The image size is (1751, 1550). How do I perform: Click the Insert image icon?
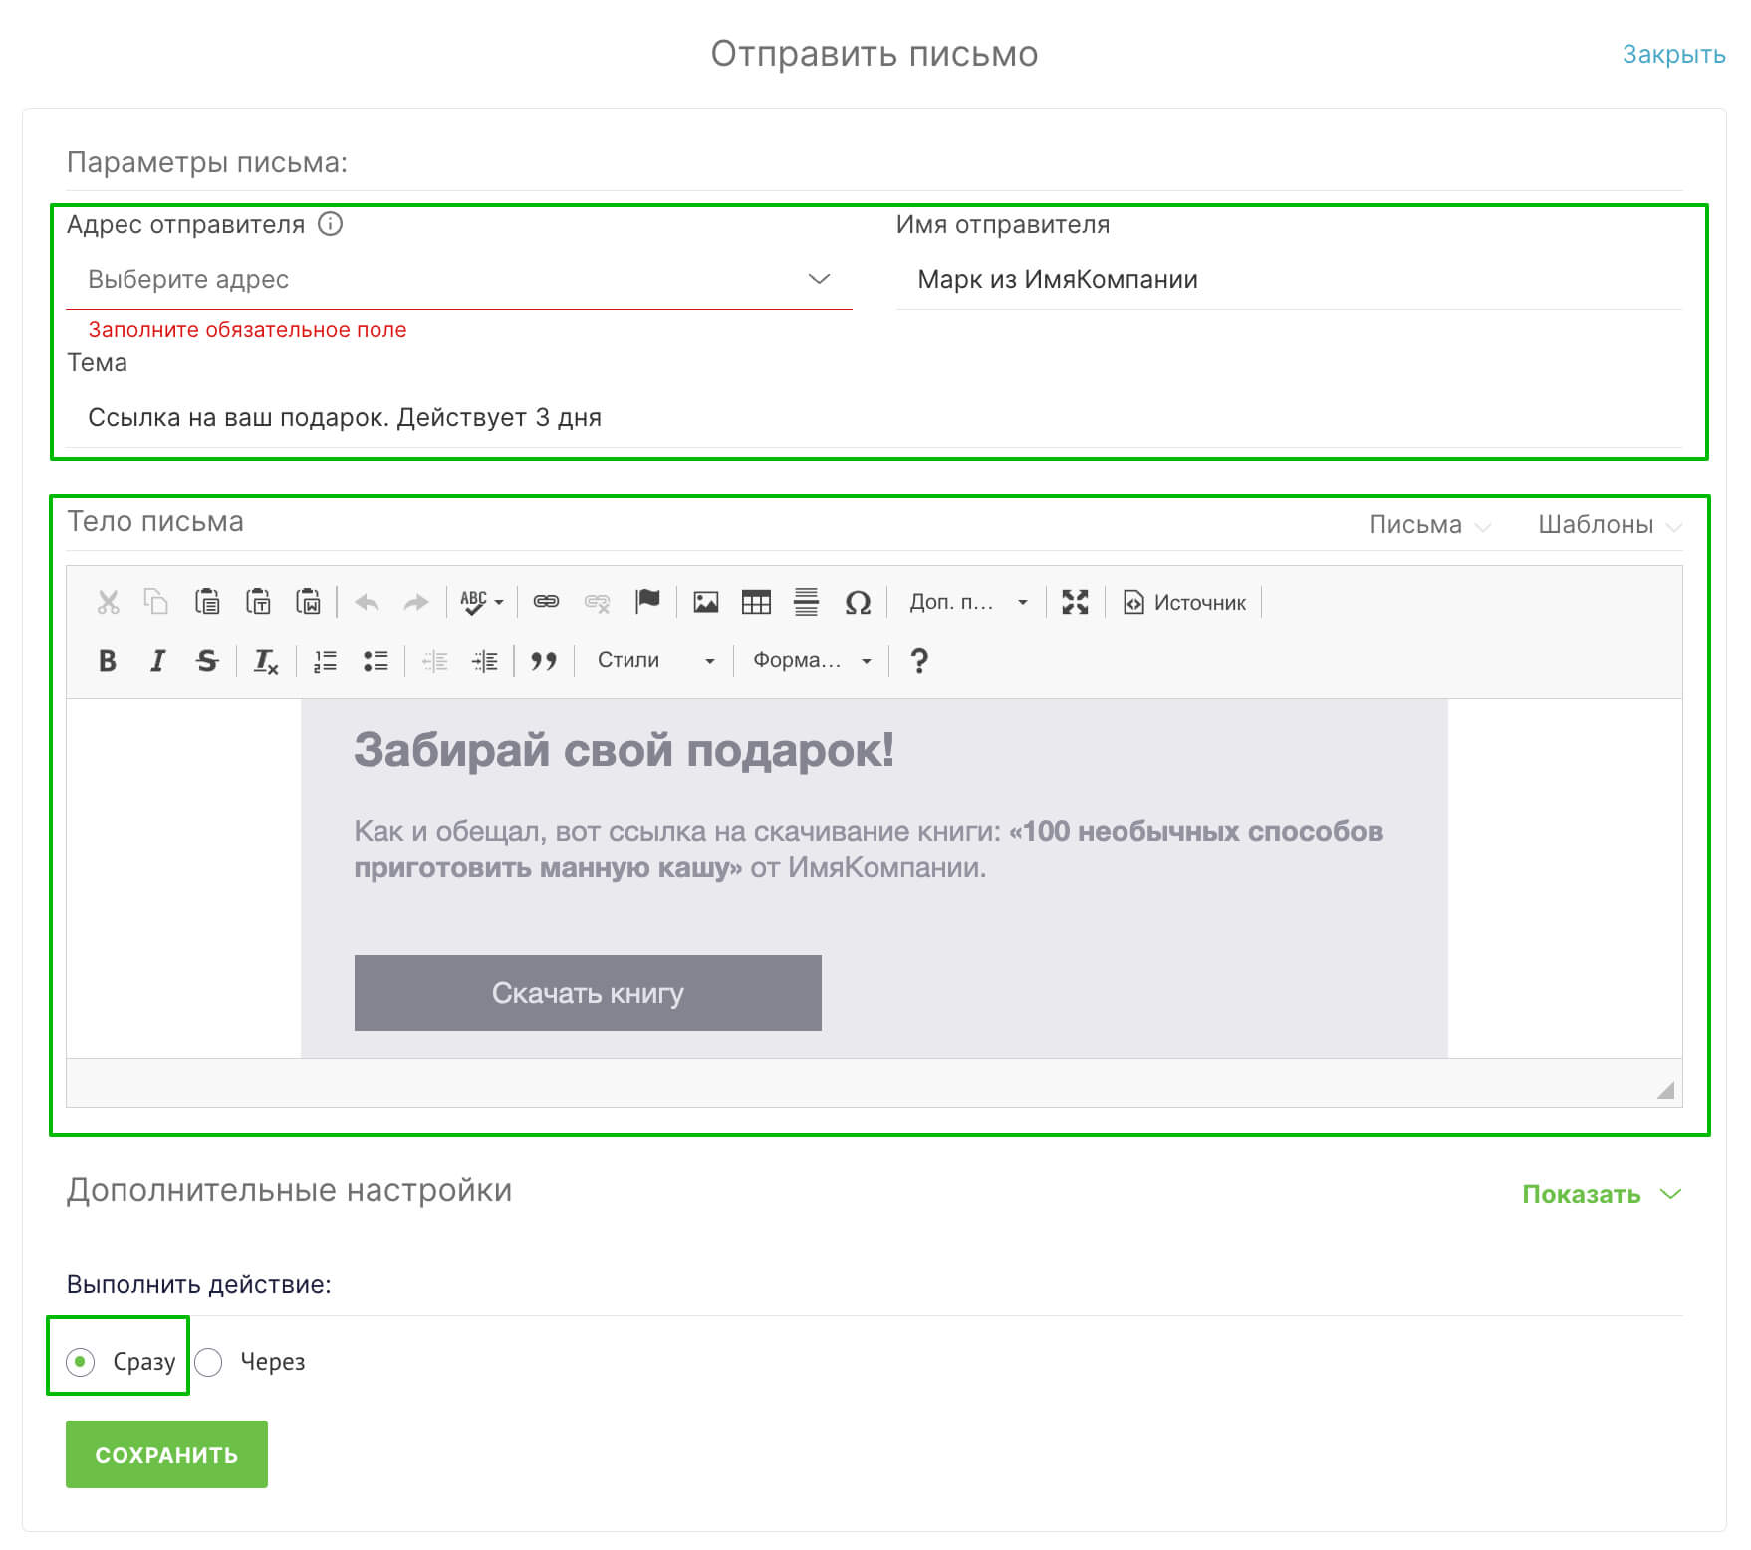tap(706, 602)
